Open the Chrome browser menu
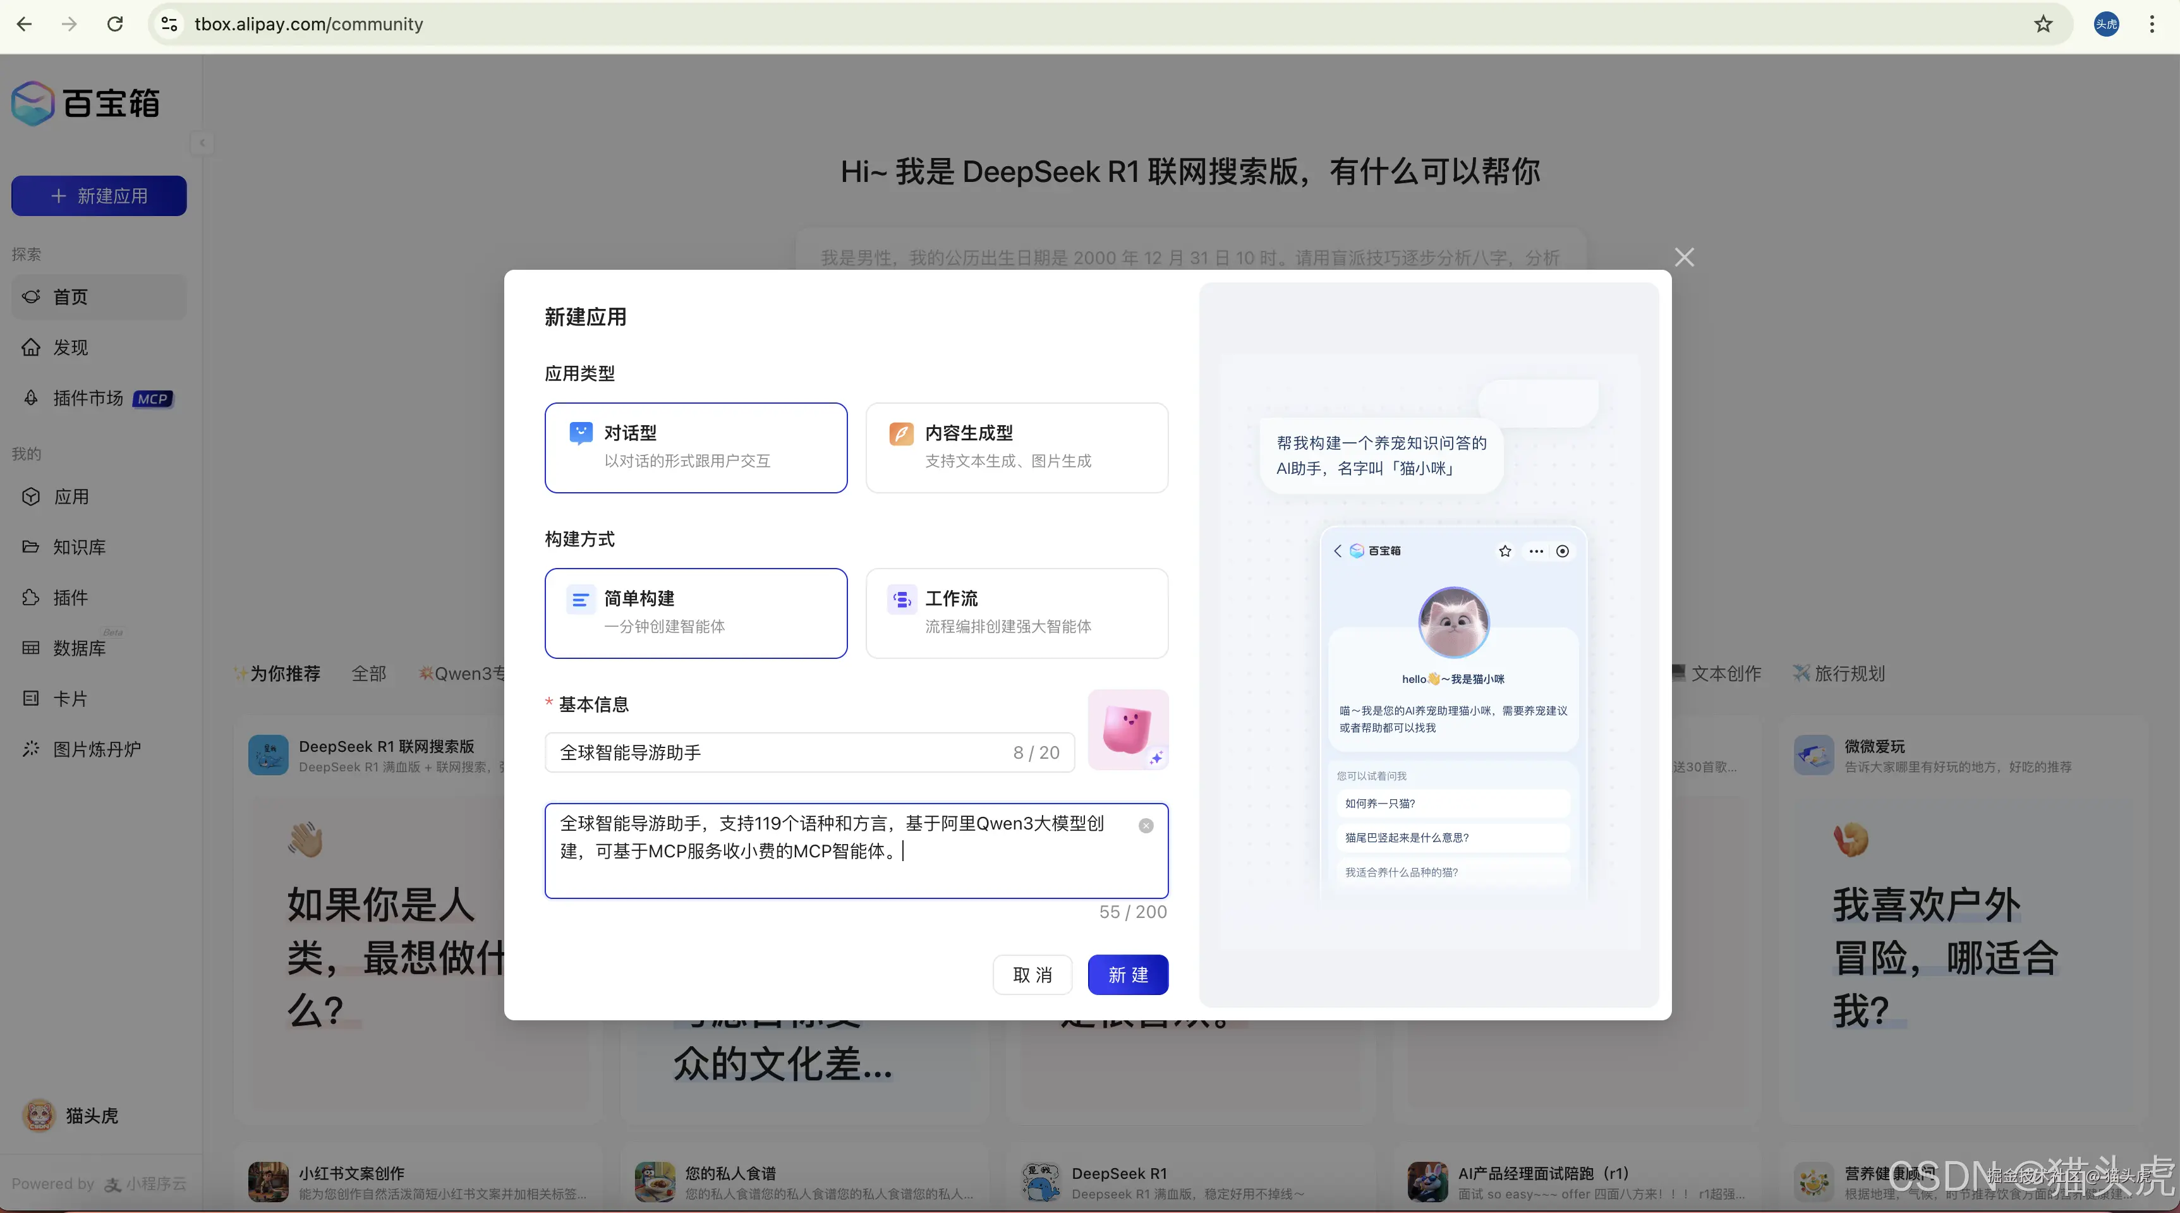This screenshot has height=1213, width=2180. tap(2152, 23)
